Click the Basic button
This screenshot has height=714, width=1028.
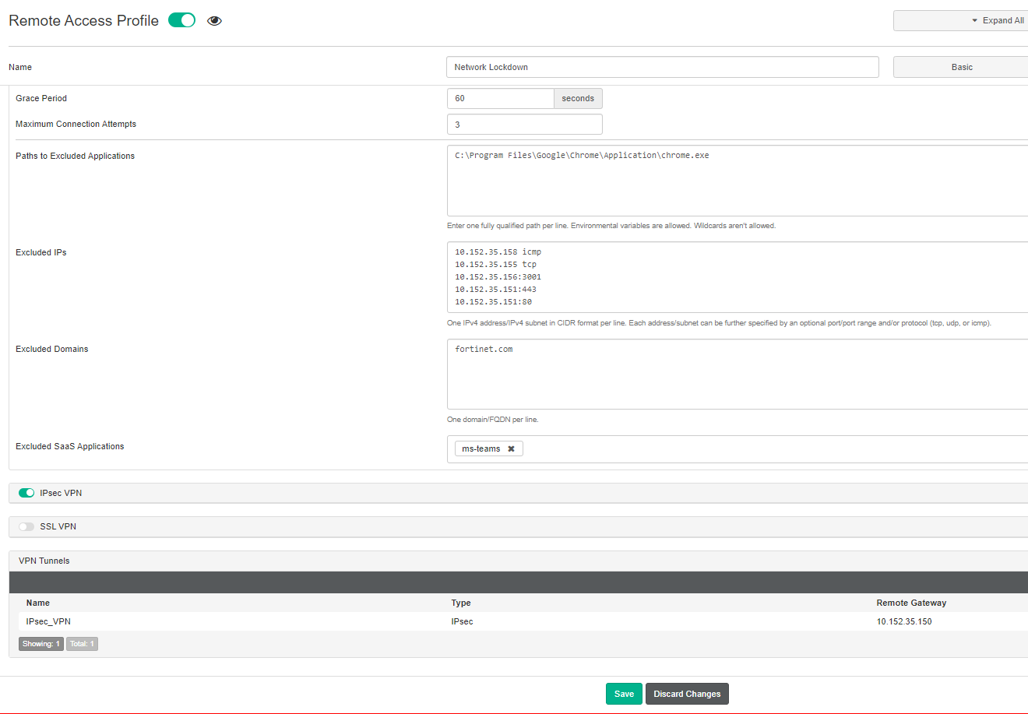pos(961,67)
